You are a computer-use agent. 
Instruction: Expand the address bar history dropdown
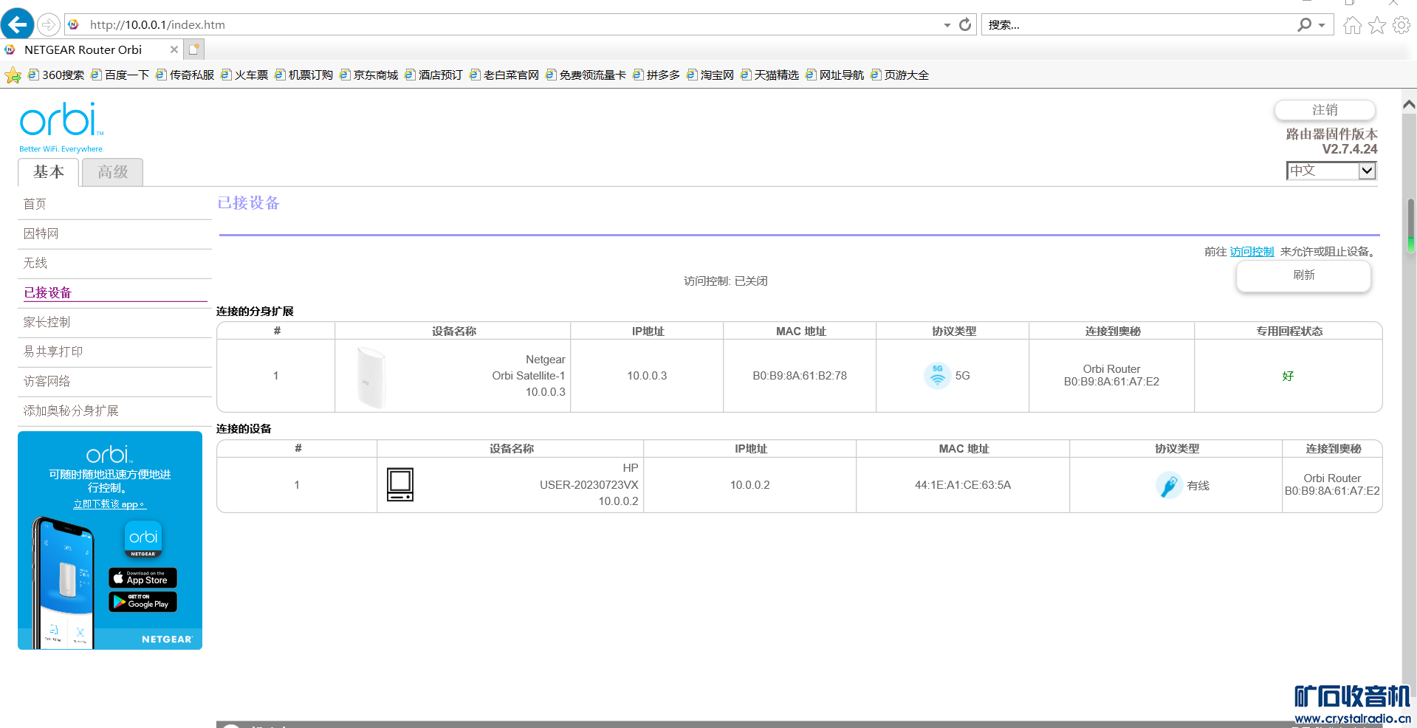pyautogui.click(x=947, y=25)
